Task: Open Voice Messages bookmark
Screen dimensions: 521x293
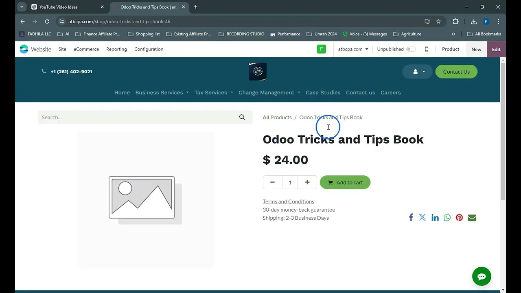Action: tap(365, 34)
